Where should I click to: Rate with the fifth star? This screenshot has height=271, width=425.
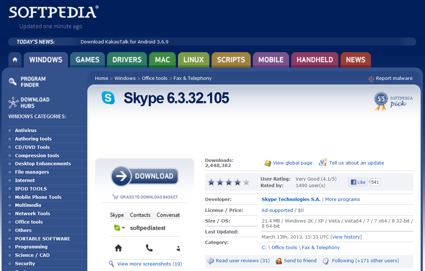[246, 182]
